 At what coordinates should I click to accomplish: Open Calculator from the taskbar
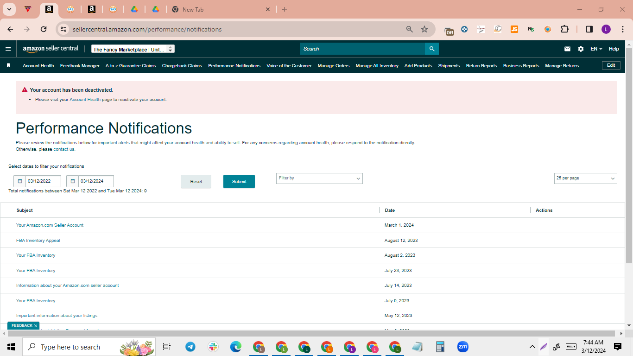coord(440,347)
